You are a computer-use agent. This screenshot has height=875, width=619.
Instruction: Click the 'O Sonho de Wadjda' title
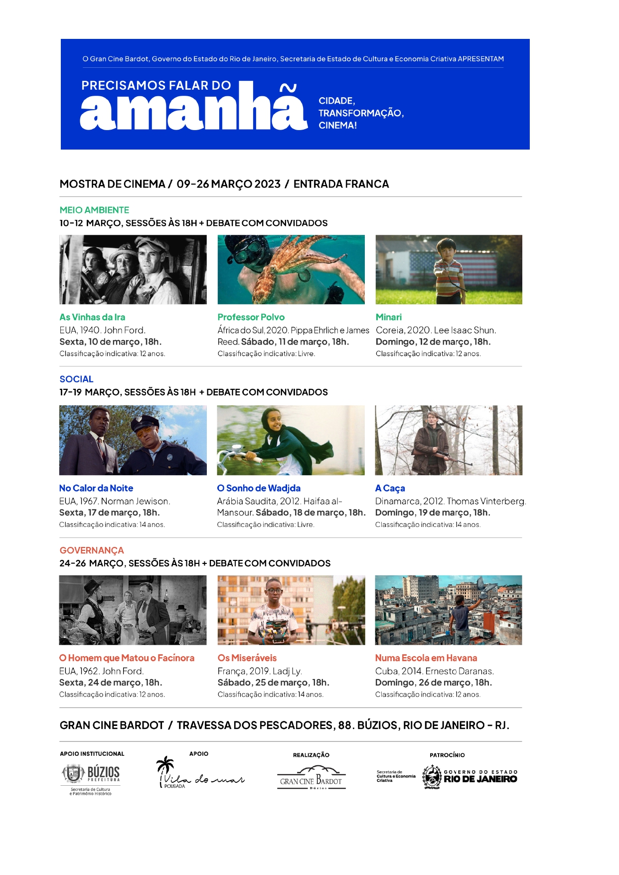(259, 488)
